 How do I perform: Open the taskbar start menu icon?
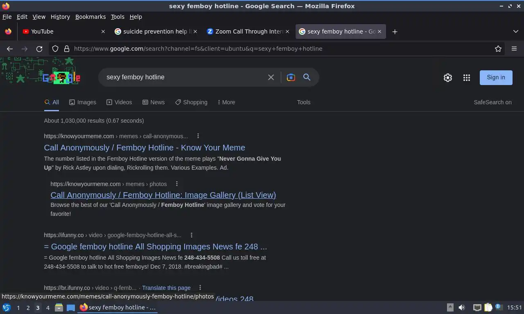pos(7,308)
